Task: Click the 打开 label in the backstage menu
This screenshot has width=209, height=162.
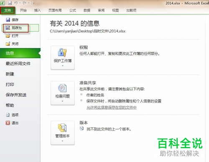Action: click(x=15, y=36)
